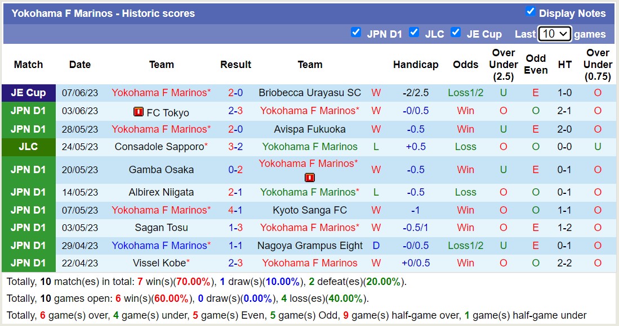Click the red card icon under Yokohama F Marinos in Gamba Osaka row
Screen dimensions: 619x326
[309, 176]
